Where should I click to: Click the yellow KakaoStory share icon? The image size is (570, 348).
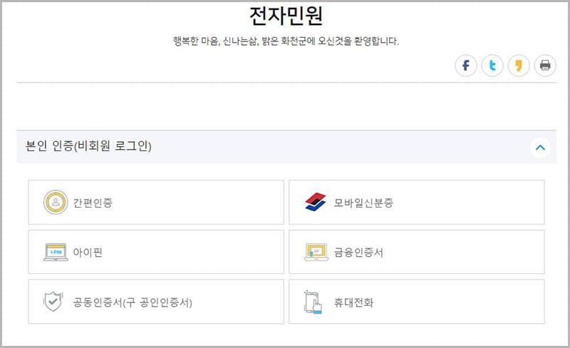pyautogui.click(x=519, y=66)
